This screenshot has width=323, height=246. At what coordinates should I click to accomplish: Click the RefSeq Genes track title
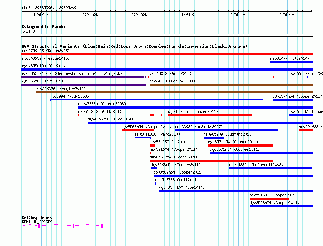pyautogui.click(x=37, y=217)
